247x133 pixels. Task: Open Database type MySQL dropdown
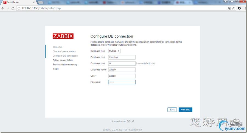click(x=114, y=51)
